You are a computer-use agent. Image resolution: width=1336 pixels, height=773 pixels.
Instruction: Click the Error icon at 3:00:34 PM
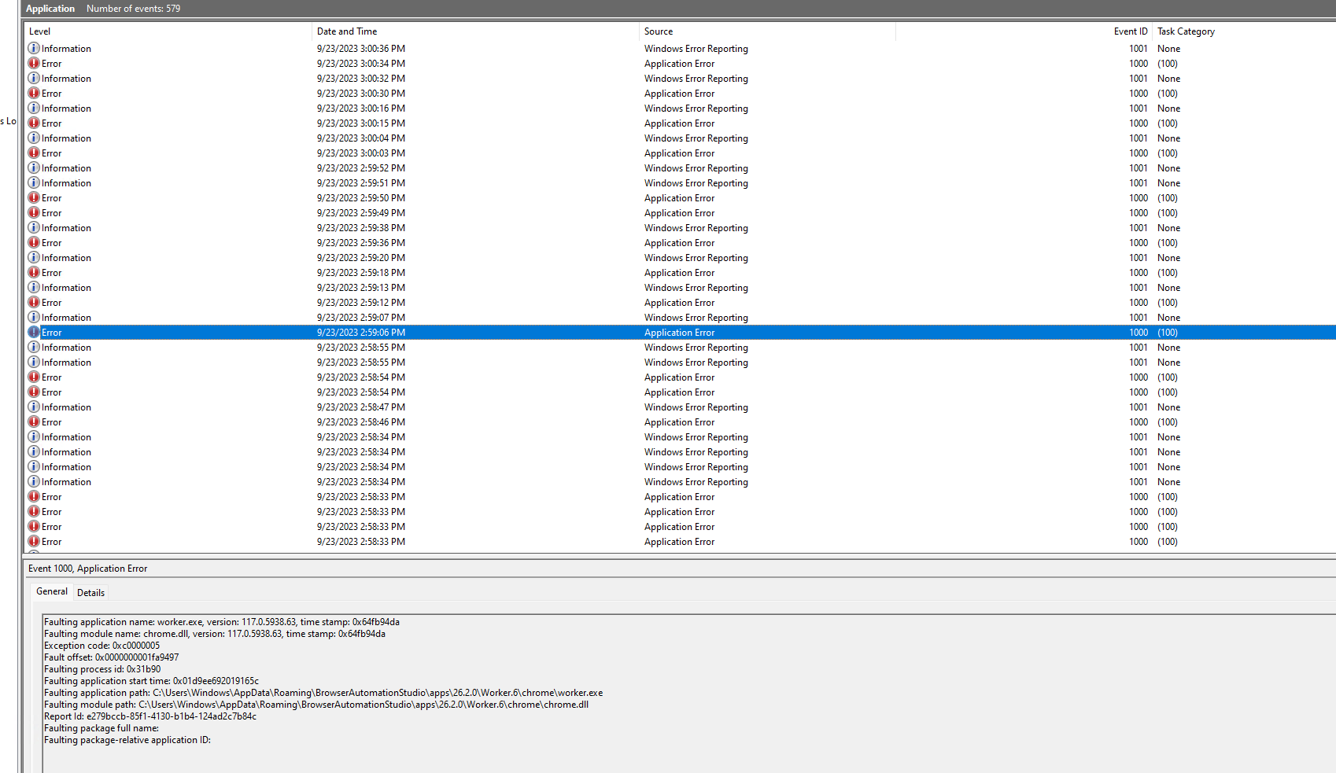coord(34,64)
